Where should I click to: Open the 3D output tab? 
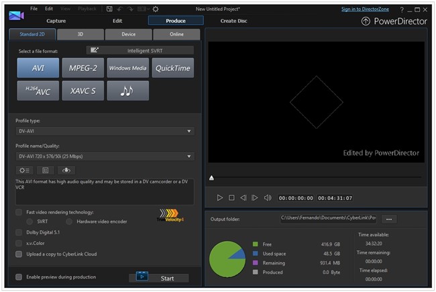coord(80,34)
